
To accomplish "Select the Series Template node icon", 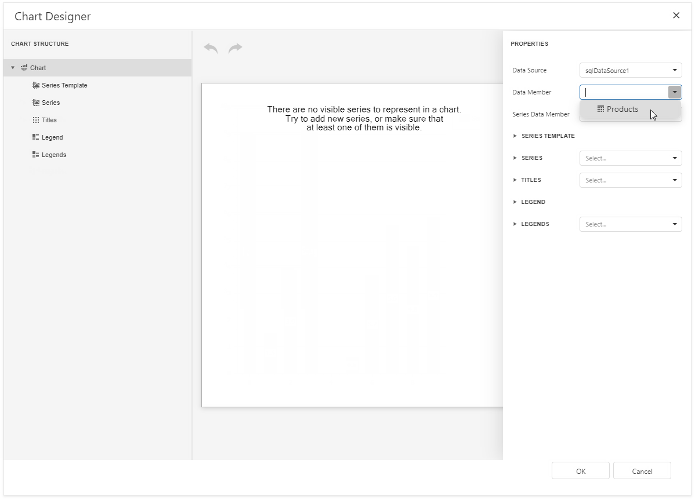I will 36,85.
